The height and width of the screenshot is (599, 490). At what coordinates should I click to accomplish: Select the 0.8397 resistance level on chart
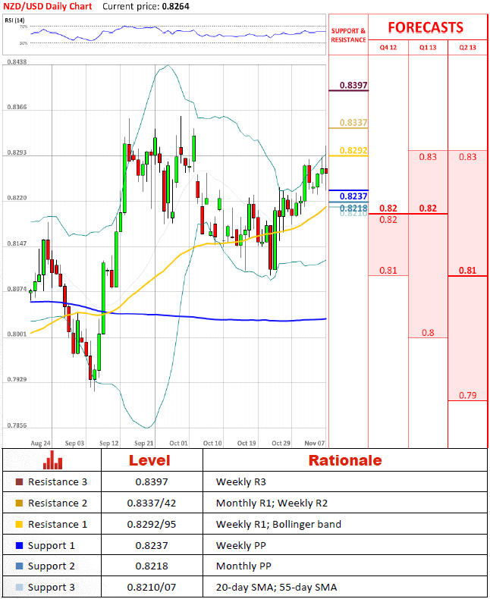pos(353,86)
